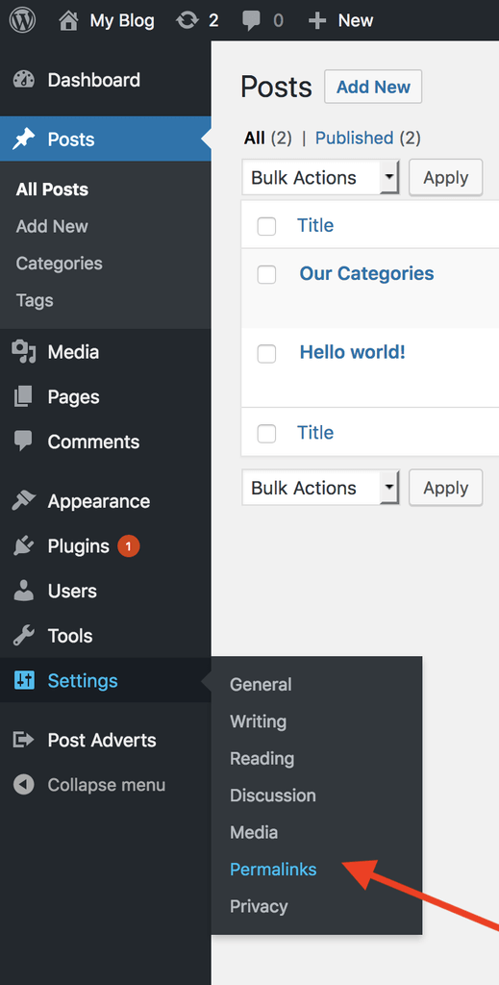The image size is (499, 985).
Task: Tick the select-all checkbox in the bottom Title footer
Action: [x=266, y=434]
